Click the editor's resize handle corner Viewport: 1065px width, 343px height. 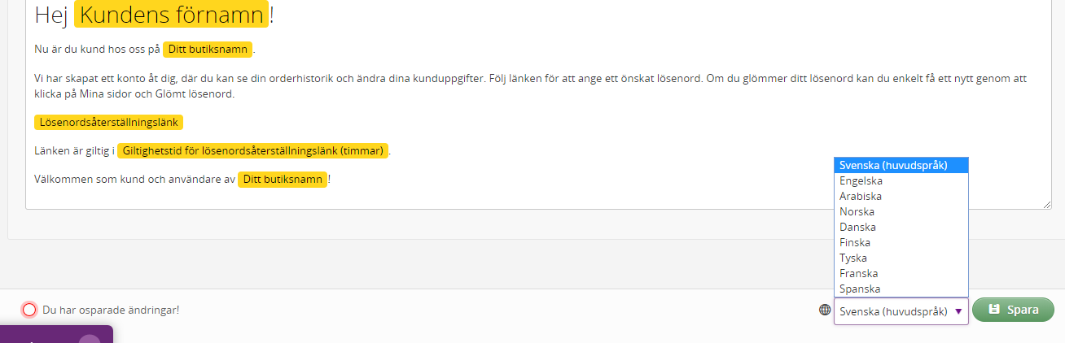click(x=1047, y=205)
